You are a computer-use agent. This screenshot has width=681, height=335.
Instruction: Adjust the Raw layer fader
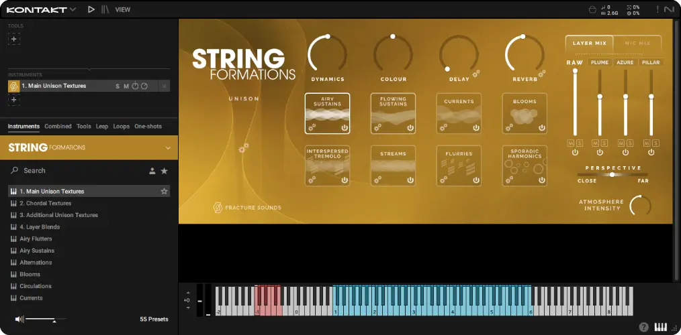pyautogui.click(x=575, y=103)
